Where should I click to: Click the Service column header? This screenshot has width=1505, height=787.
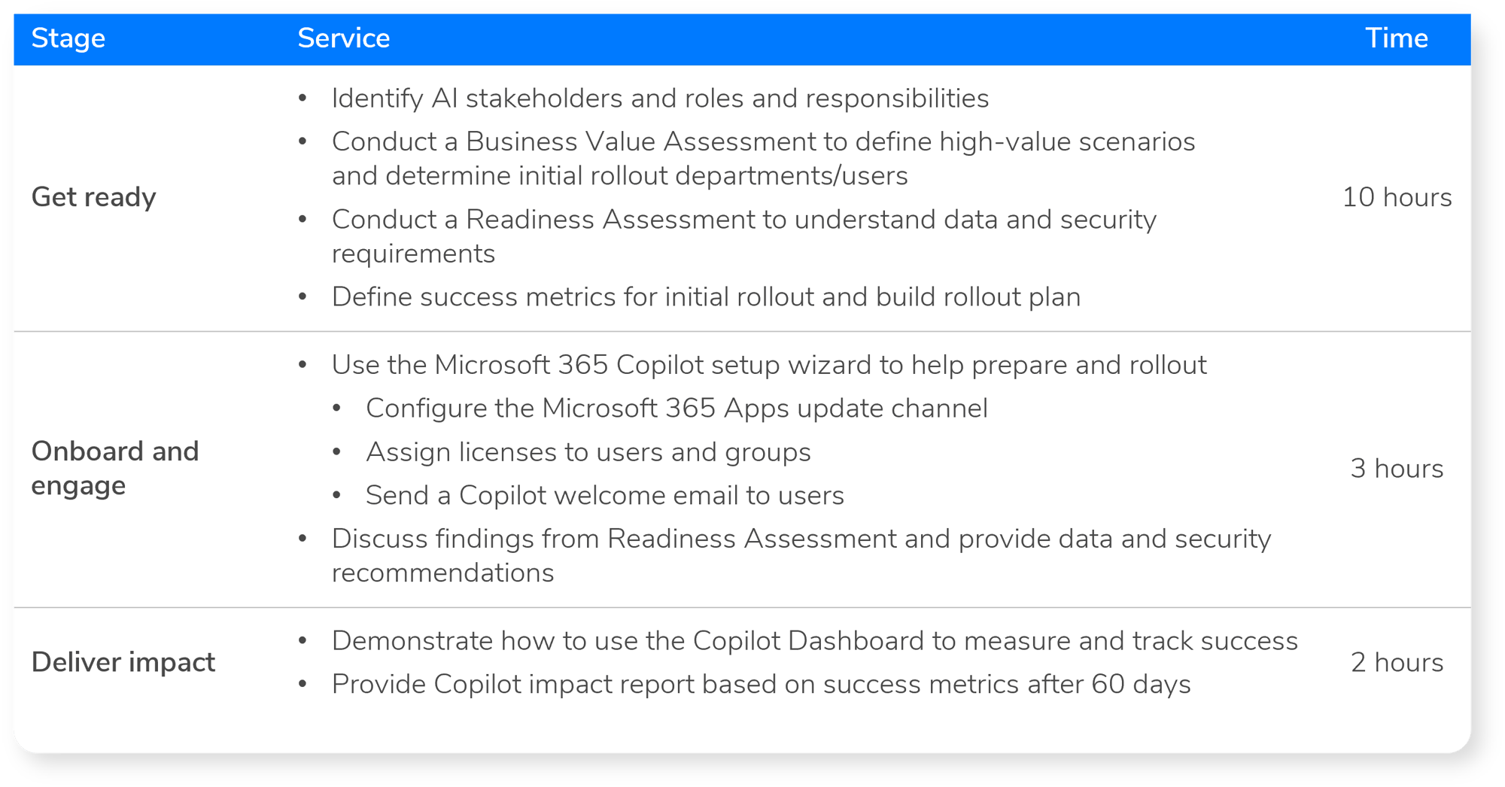point(344,38)
